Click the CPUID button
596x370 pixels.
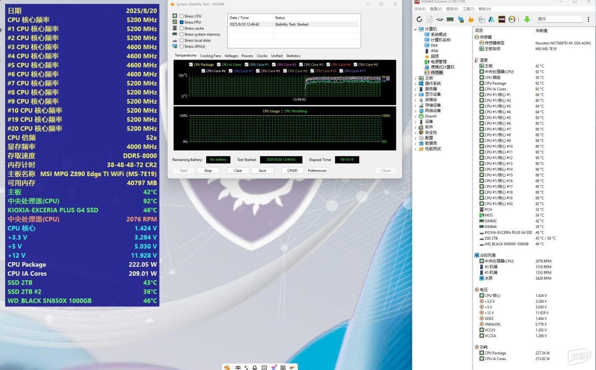point(292,171)
